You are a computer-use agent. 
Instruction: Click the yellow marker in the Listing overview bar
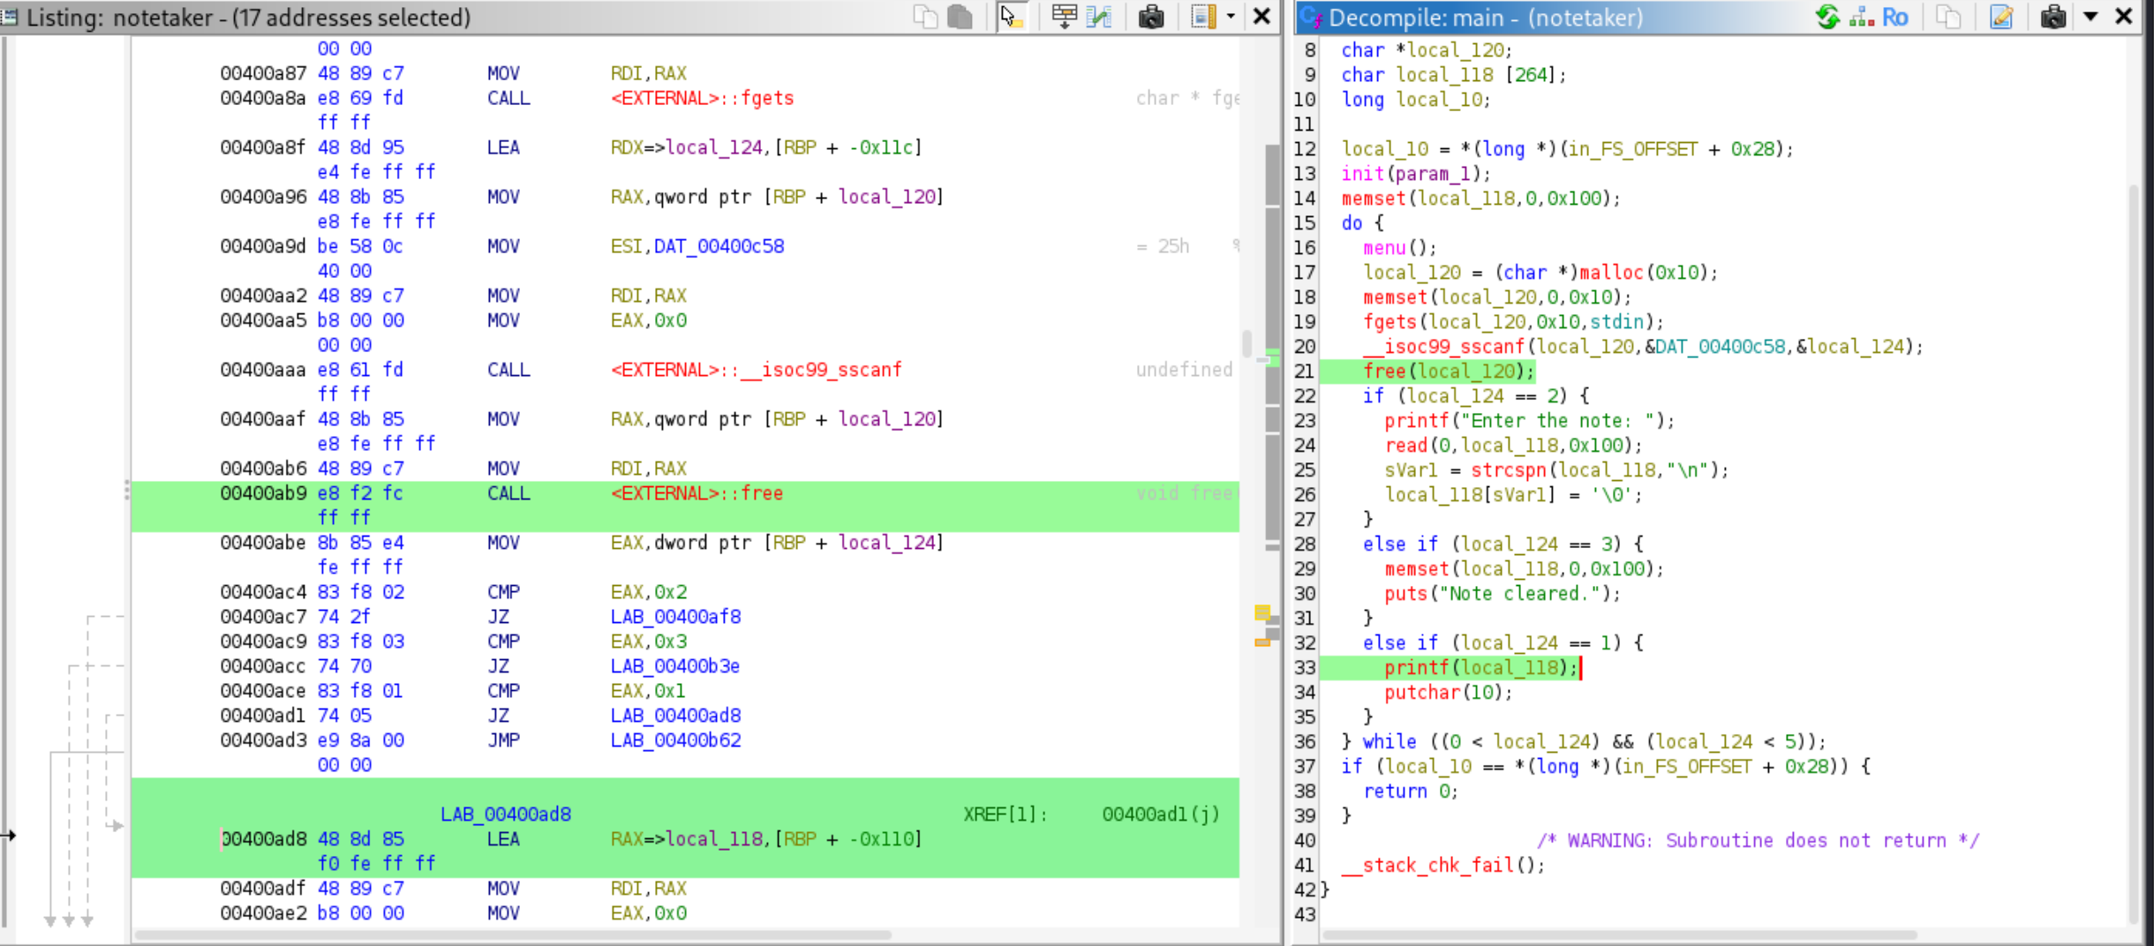[x=1262, y=612]
